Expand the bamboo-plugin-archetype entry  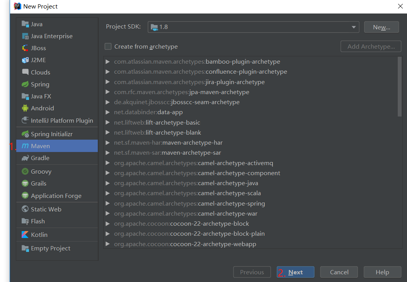(x=107, y=62)
